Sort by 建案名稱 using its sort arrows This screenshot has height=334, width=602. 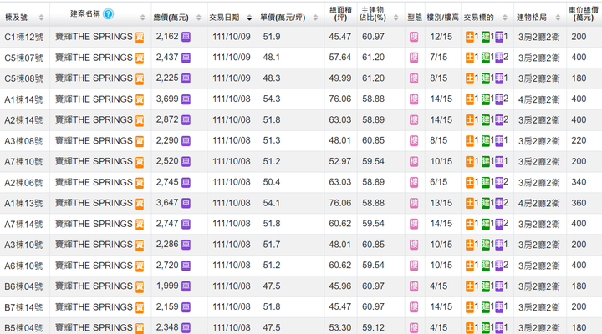142,18
